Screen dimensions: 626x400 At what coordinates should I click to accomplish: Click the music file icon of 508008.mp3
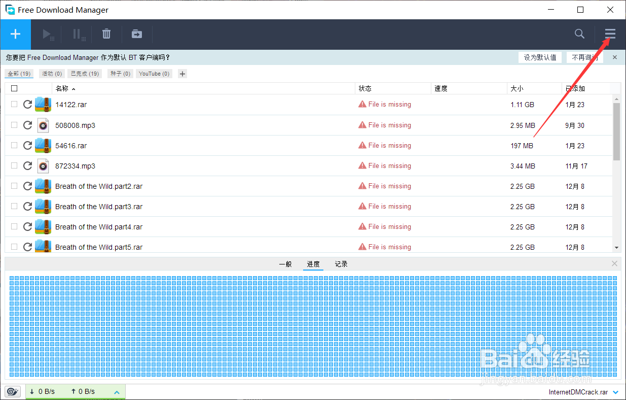click(43, 125)
